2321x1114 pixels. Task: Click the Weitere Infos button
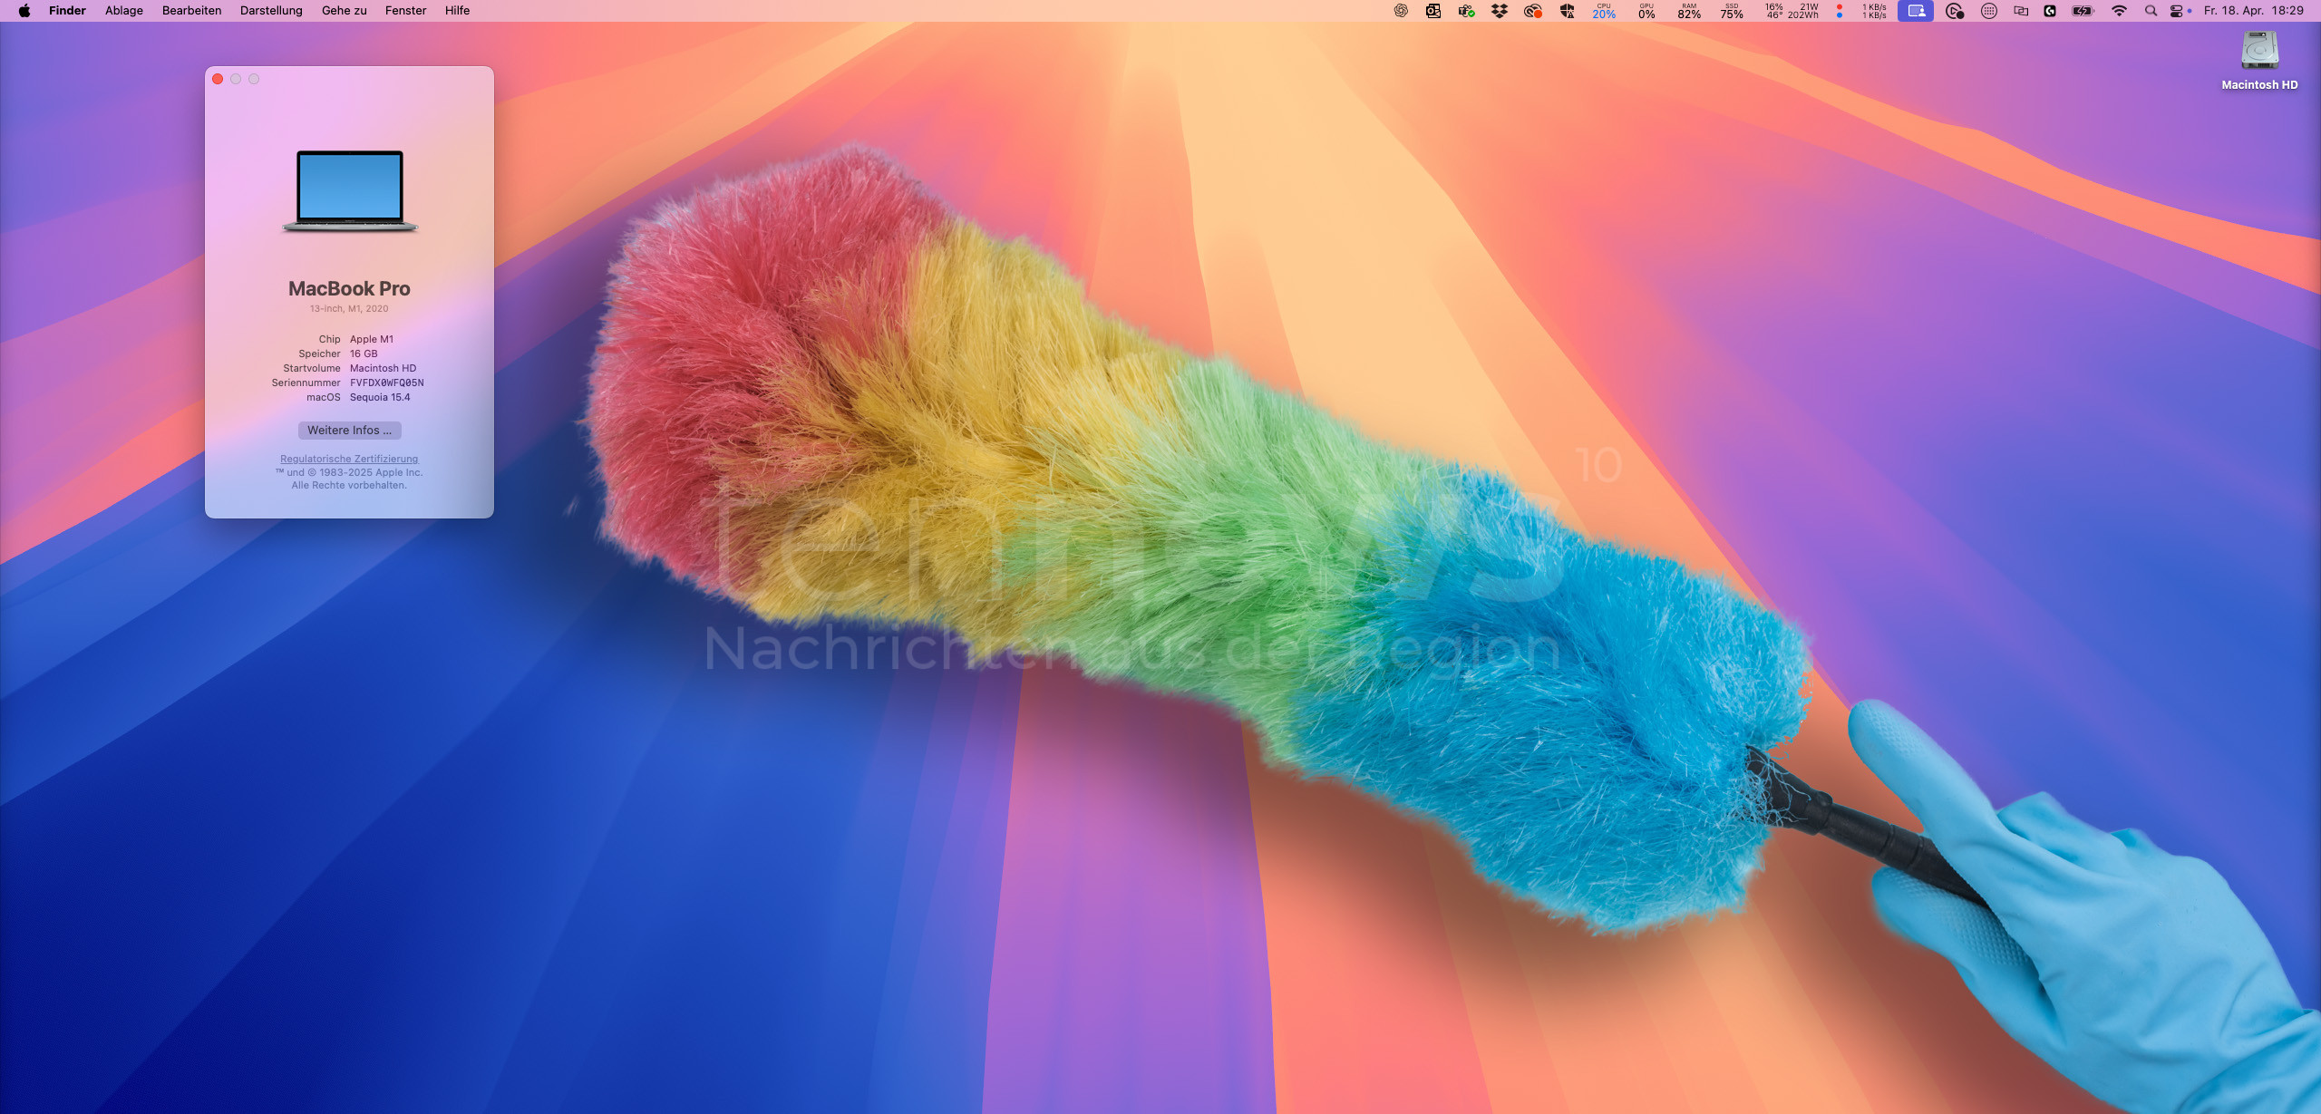[x=349, y=431]
